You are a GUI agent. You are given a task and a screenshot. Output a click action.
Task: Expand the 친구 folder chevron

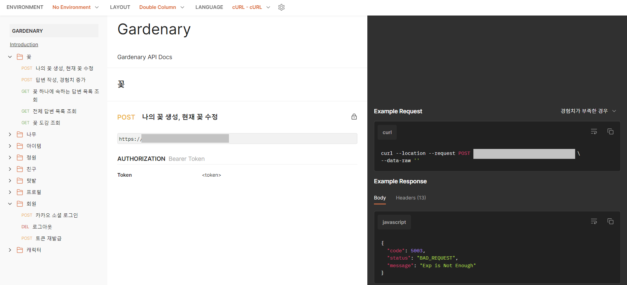tap(10, 169)
